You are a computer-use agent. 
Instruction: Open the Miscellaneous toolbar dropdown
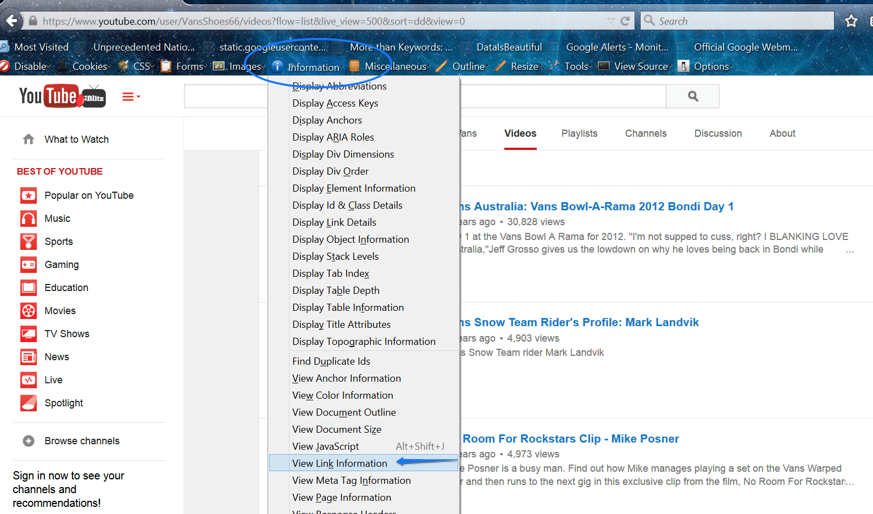point(390,66)
